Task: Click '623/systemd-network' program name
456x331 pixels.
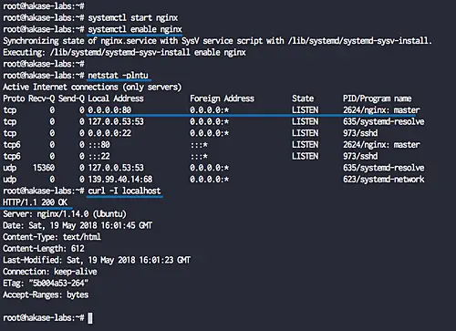Action: [x=384, y=180]
